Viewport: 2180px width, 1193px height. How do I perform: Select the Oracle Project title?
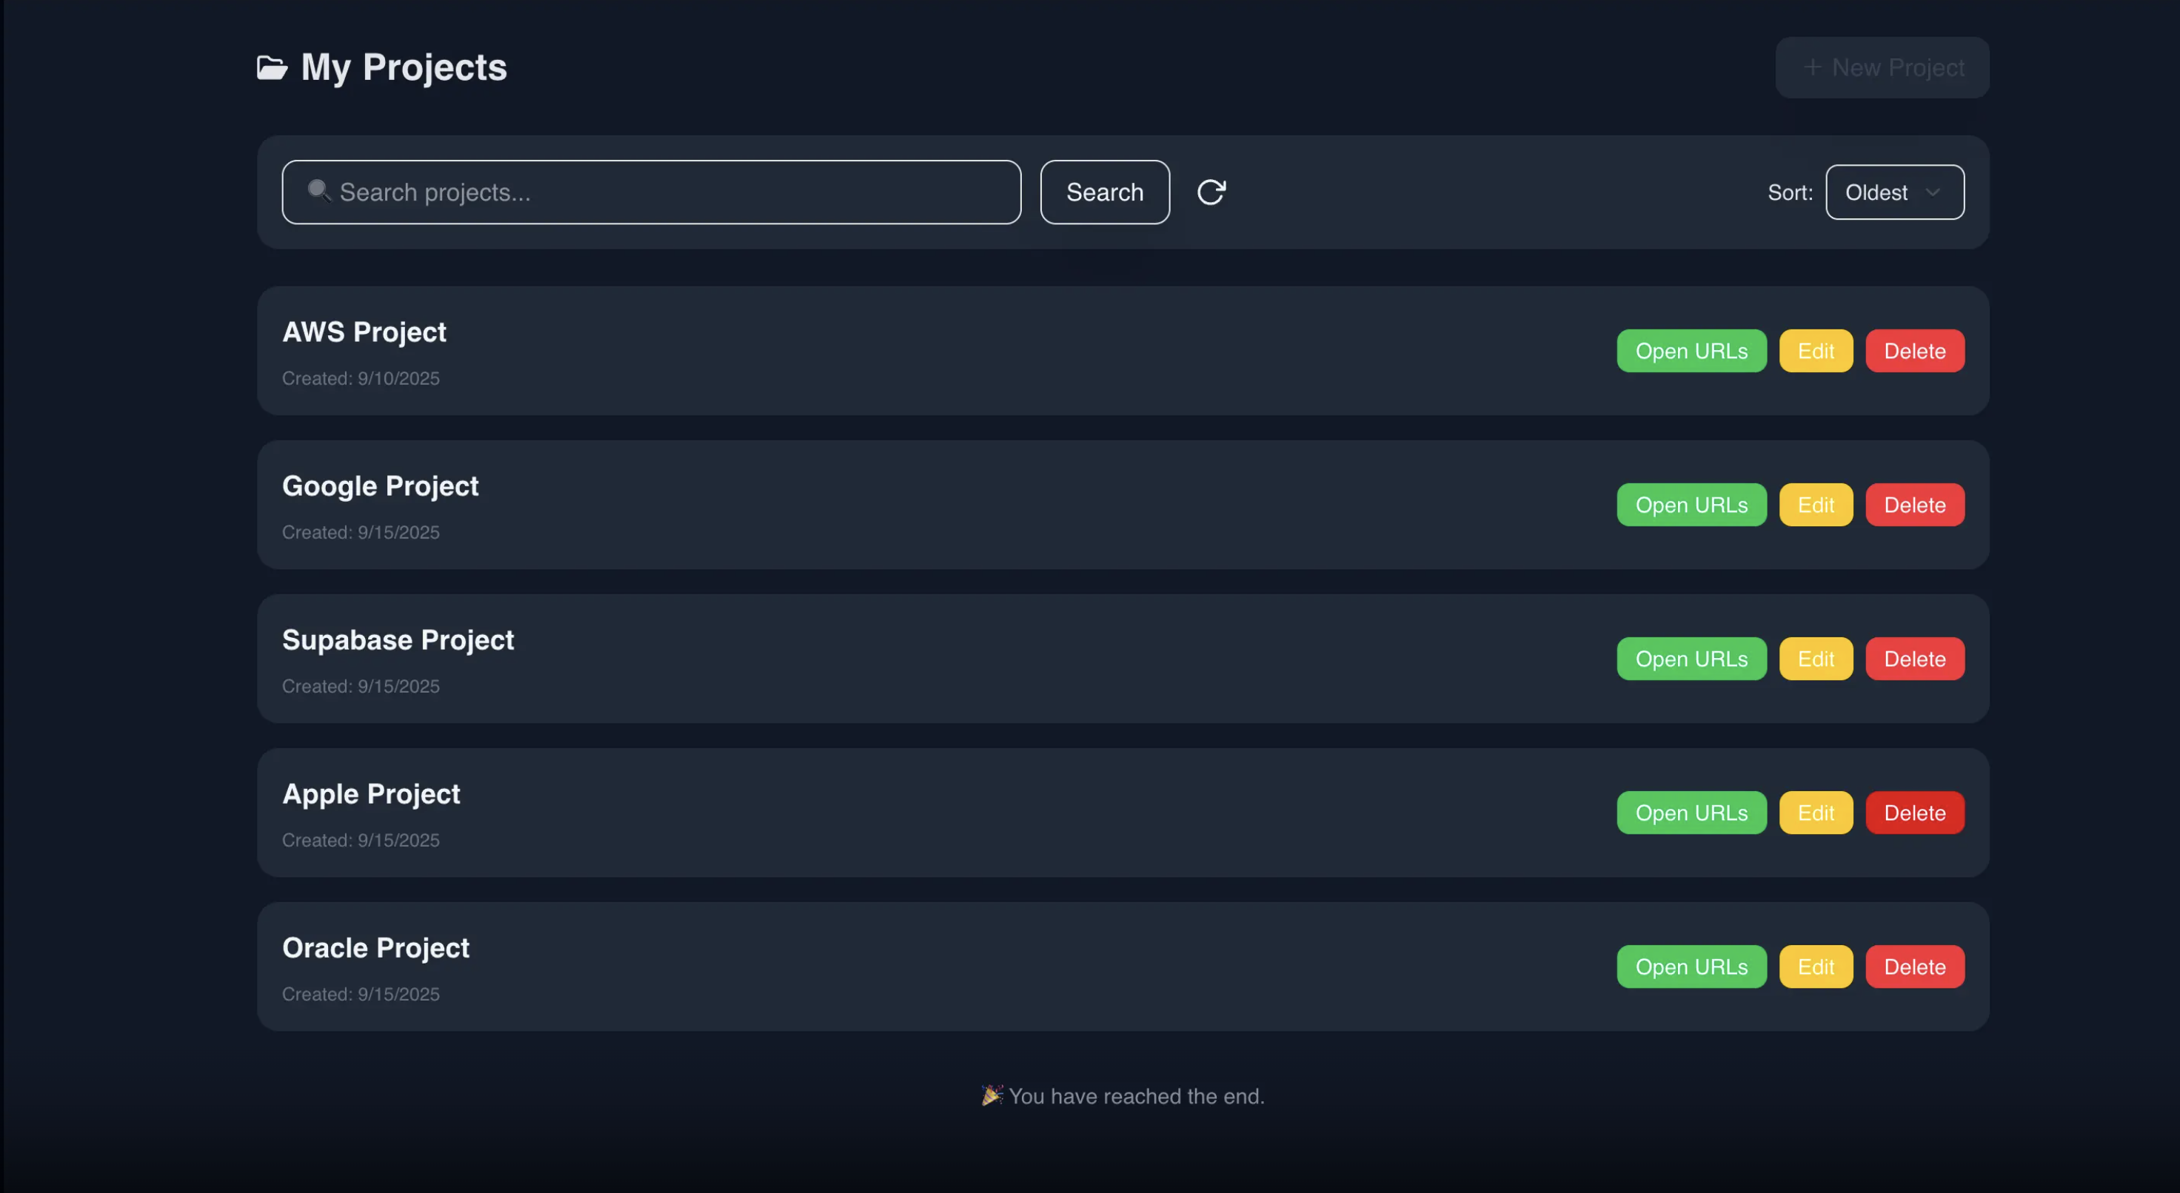coord(375,947)
